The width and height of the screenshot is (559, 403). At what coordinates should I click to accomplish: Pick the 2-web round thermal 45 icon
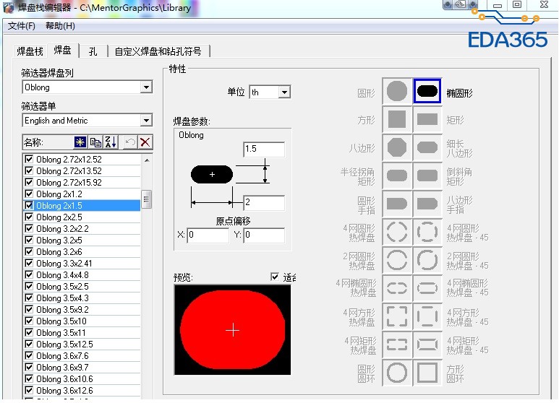(427, 260)
